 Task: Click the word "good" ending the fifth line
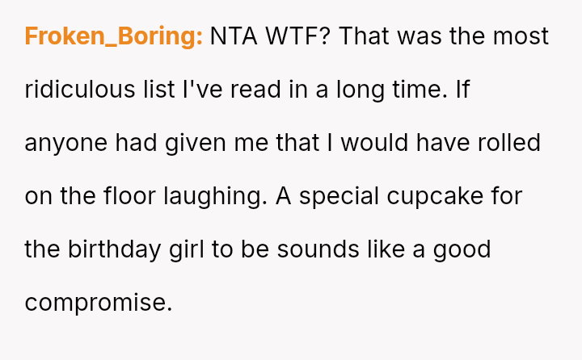coord(462,250)
